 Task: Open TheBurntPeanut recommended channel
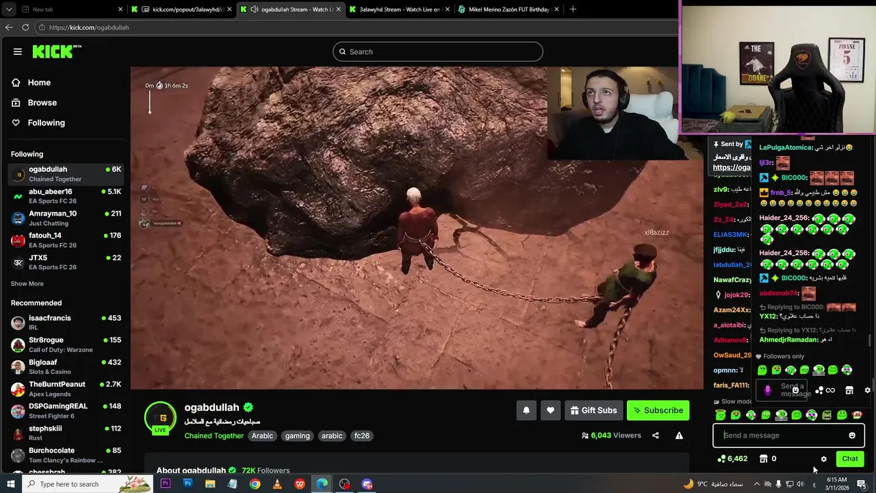point(66,389)
